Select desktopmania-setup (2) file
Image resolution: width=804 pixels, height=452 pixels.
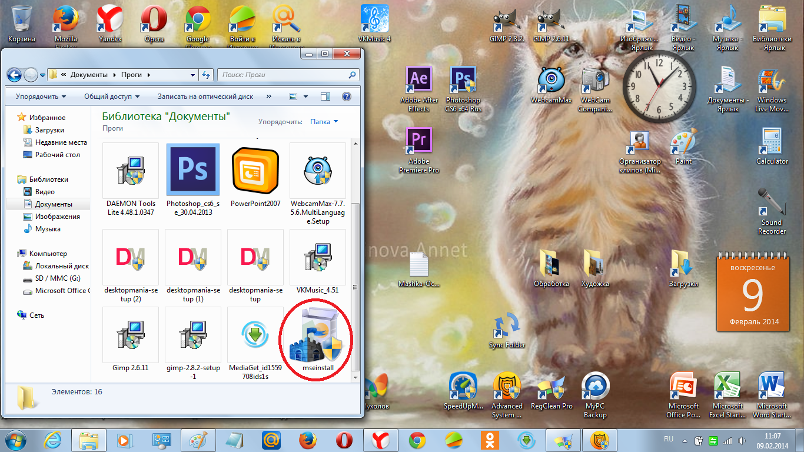click(131, 266)
